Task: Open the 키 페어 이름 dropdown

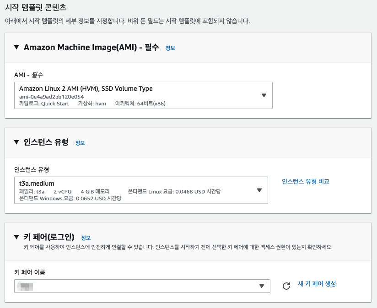Action: click(x=142, y=286)
